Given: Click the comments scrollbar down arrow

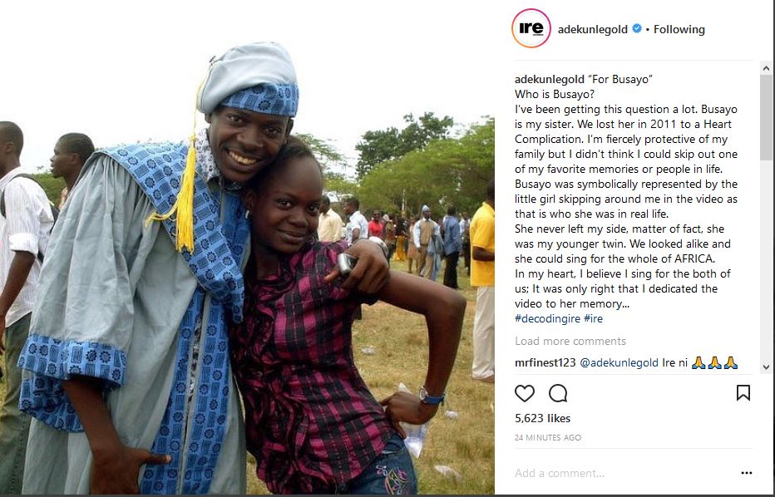Looking at the screenshot, I should pos(766,367).
